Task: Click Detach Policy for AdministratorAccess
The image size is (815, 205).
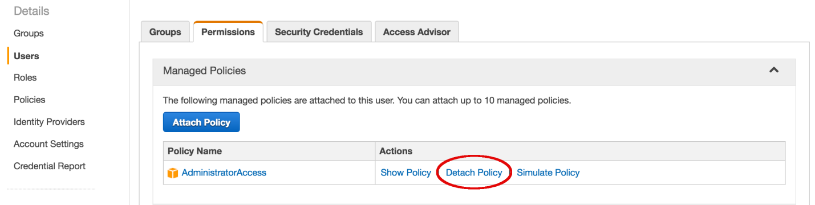Action: pos(474,173)
